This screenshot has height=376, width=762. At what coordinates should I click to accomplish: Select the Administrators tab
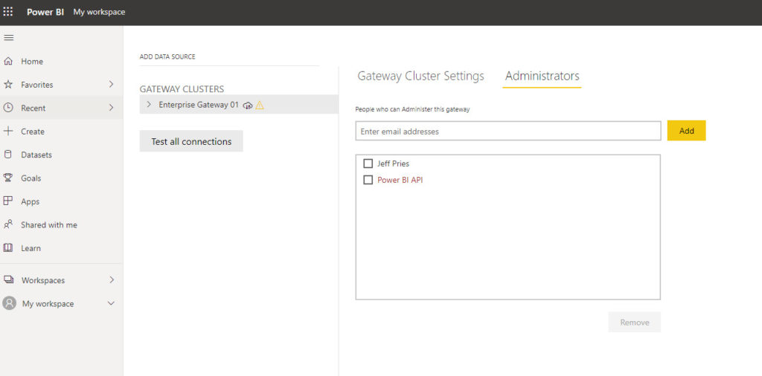pyautogui.click(x=542, y=76)
